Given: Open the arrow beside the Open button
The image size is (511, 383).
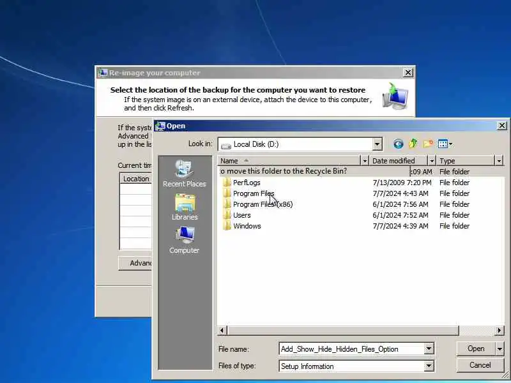Looking at the screenshot, I should (500, 349).
